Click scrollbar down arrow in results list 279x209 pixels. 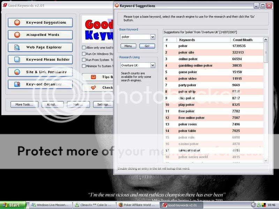[x=266, y=161]
